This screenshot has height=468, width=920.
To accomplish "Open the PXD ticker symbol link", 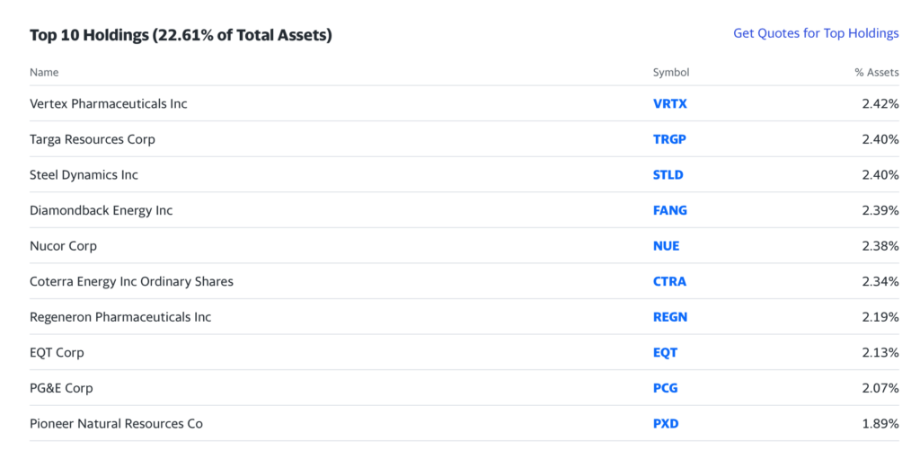I will click(x=666, y=424).
